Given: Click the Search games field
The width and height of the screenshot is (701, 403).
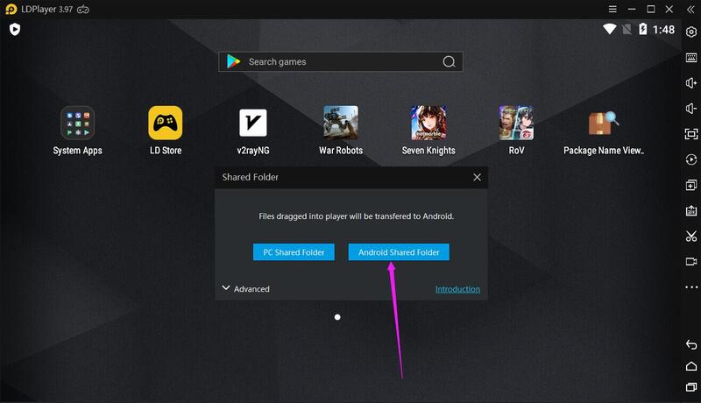Looking at the screenshot, I should click(342, 62).
